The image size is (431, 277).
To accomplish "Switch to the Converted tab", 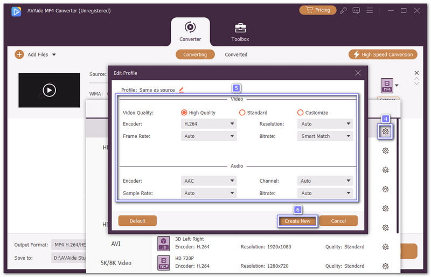I will tap(236, 54).
